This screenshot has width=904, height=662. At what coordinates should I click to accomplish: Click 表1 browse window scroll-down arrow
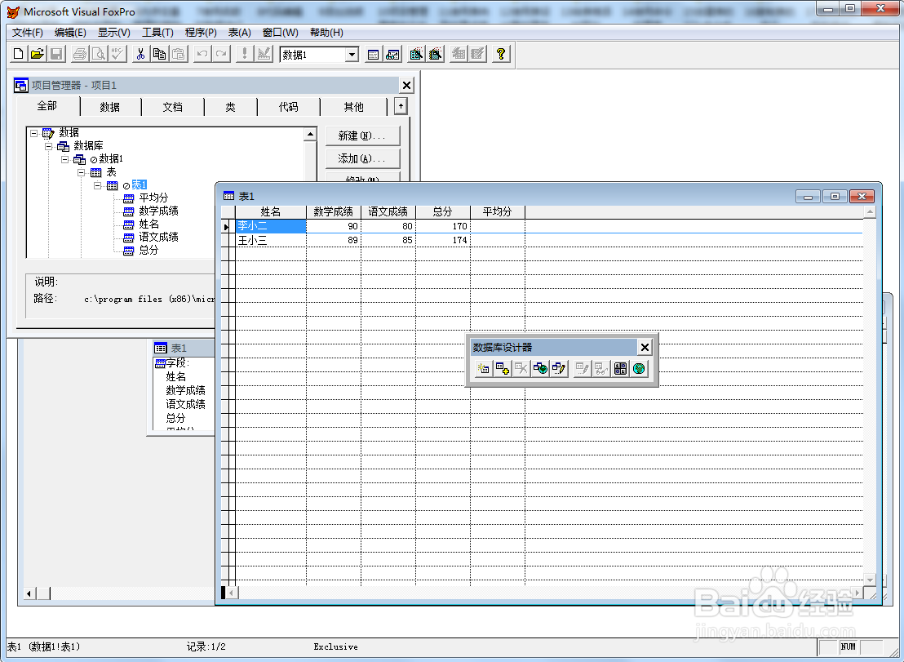point(870,580)
